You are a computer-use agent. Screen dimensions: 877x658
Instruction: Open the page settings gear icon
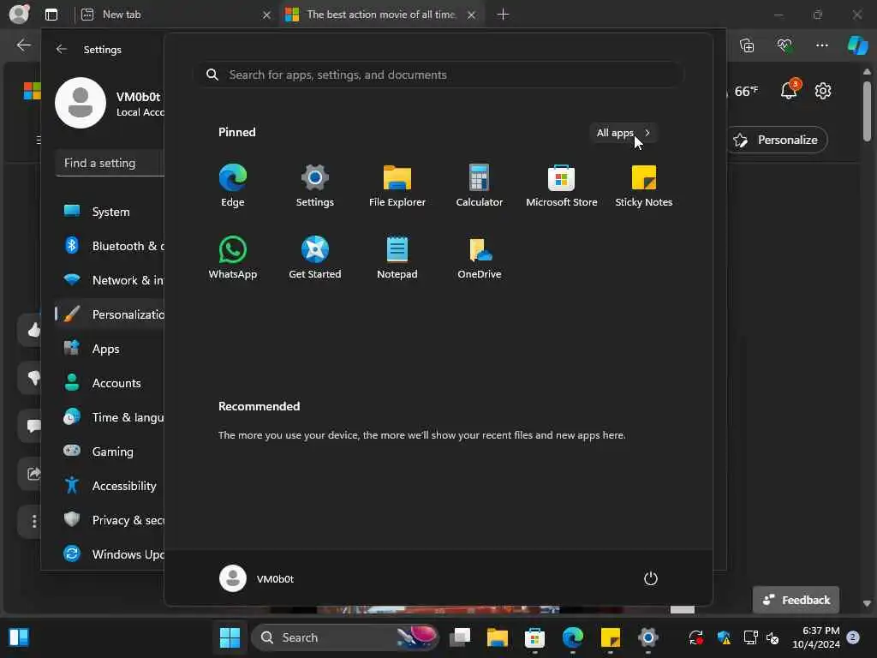tap(823, 91)
